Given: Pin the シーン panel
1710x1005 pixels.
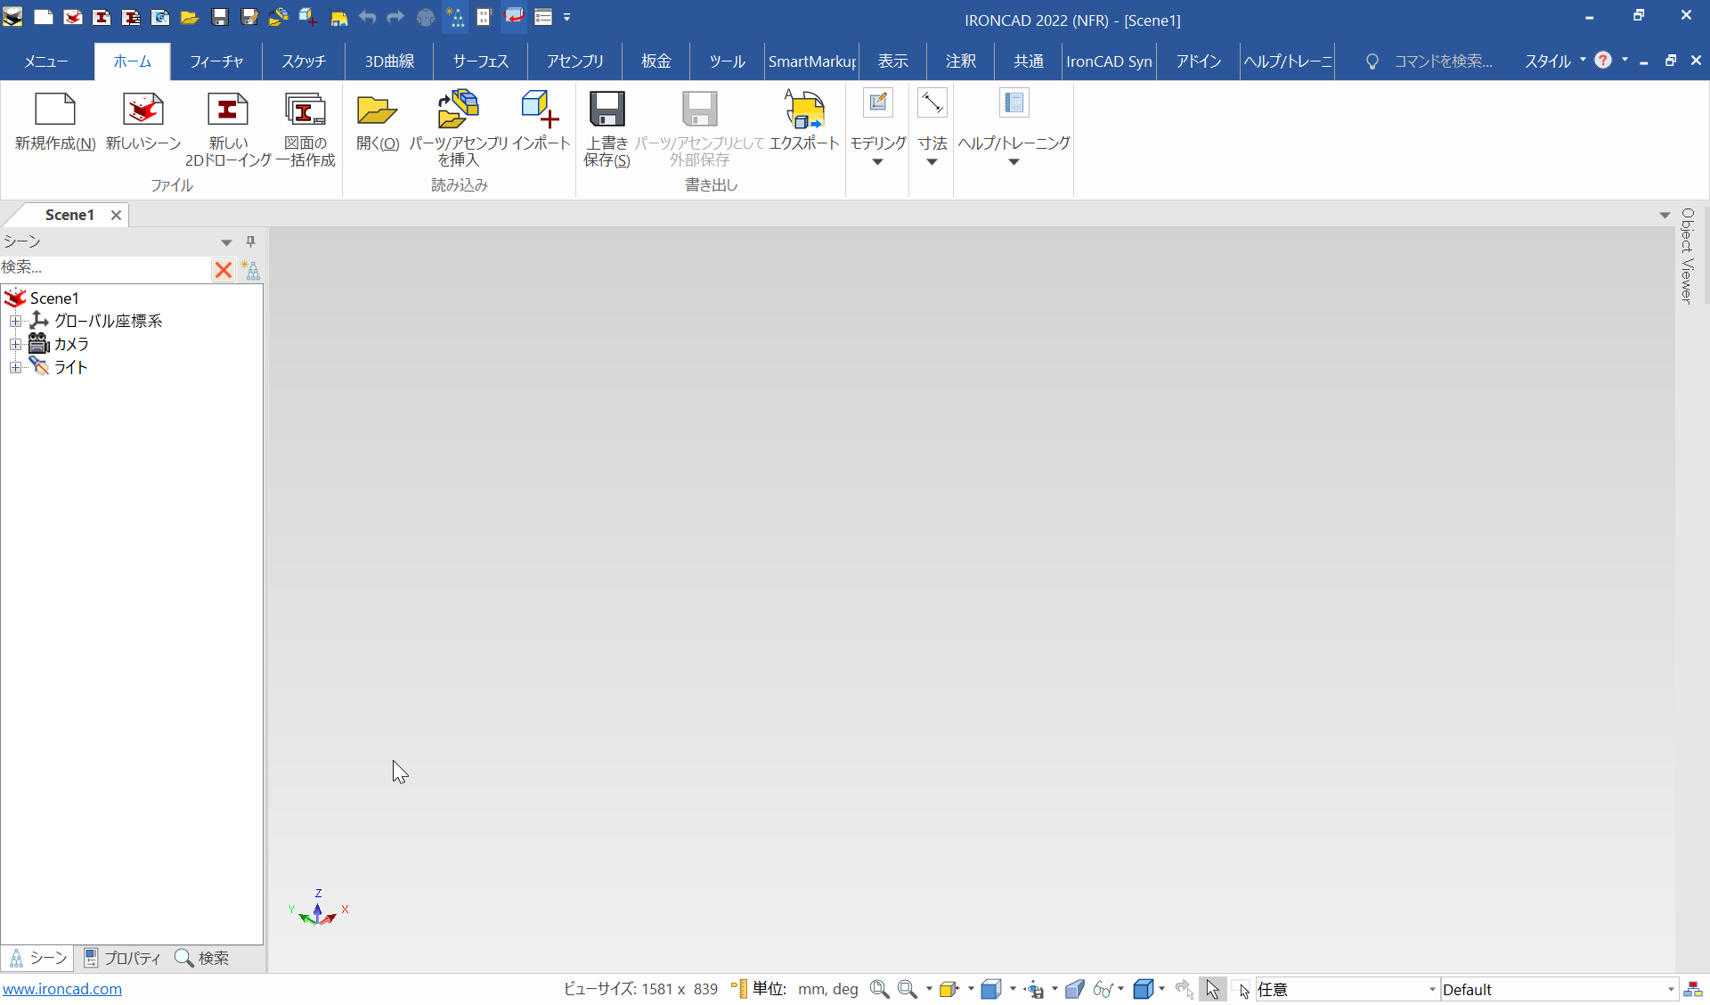Looking at the screenshot, I should tap(251, 241).
